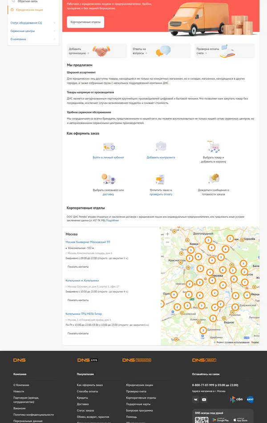Open the App Store badge

pos(240,420)
